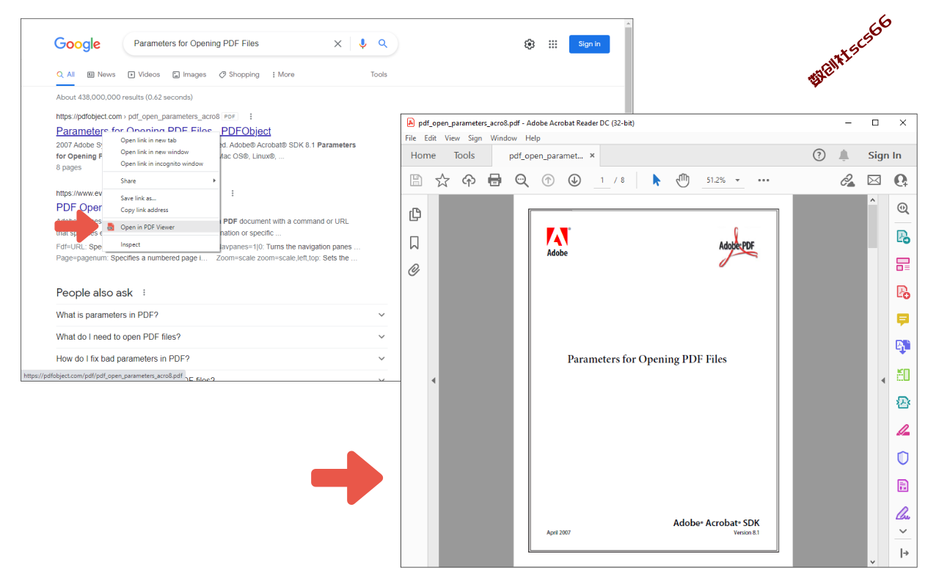Expand "What is parameters in PDF?" question
939x587 pixels.
click(x=221, y=315)
